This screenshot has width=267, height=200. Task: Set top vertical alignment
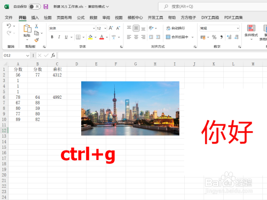pos(129,28)
